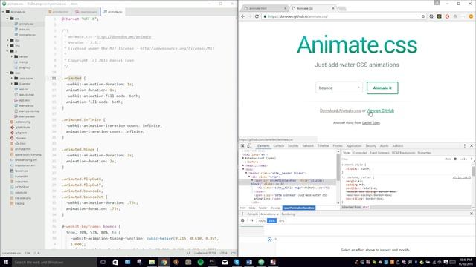Screen dimensions: 476x267
Task: Open Windows Start menu
Action: coord(5,262)
